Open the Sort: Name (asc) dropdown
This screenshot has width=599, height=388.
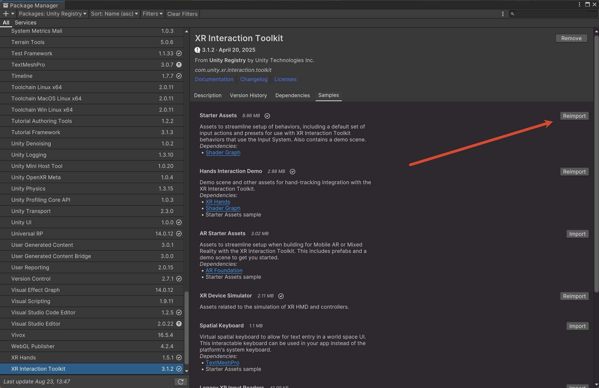(x=115, y=14)
